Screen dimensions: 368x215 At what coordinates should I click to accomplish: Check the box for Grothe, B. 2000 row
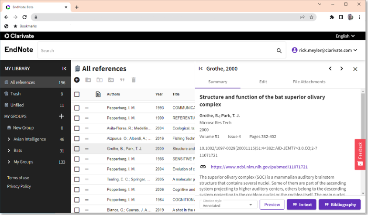(77, 148)
